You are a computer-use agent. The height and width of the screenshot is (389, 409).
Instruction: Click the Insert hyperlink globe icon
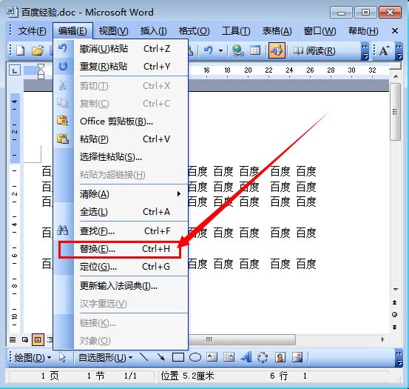(238, 50)
